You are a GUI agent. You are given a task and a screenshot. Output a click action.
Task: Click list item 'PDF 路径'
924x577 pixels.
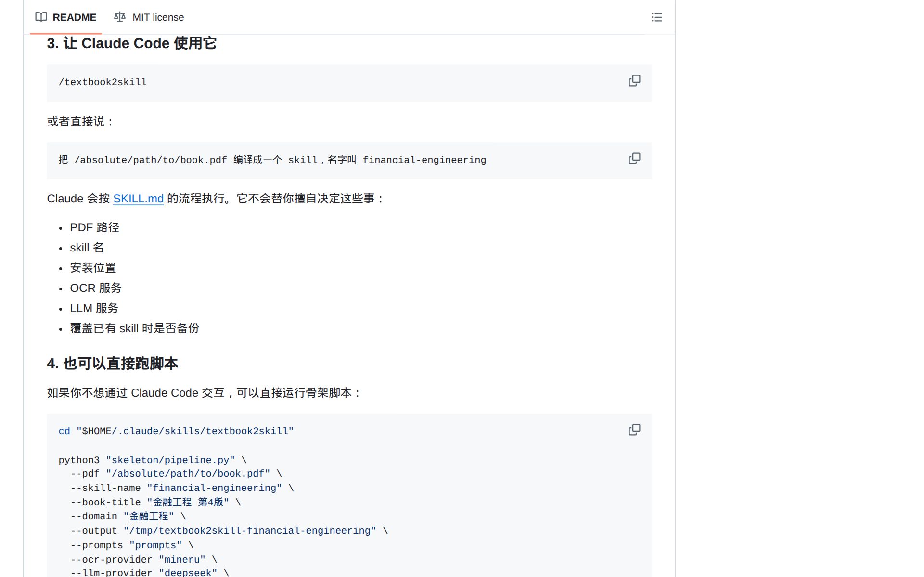click(95, 227)
